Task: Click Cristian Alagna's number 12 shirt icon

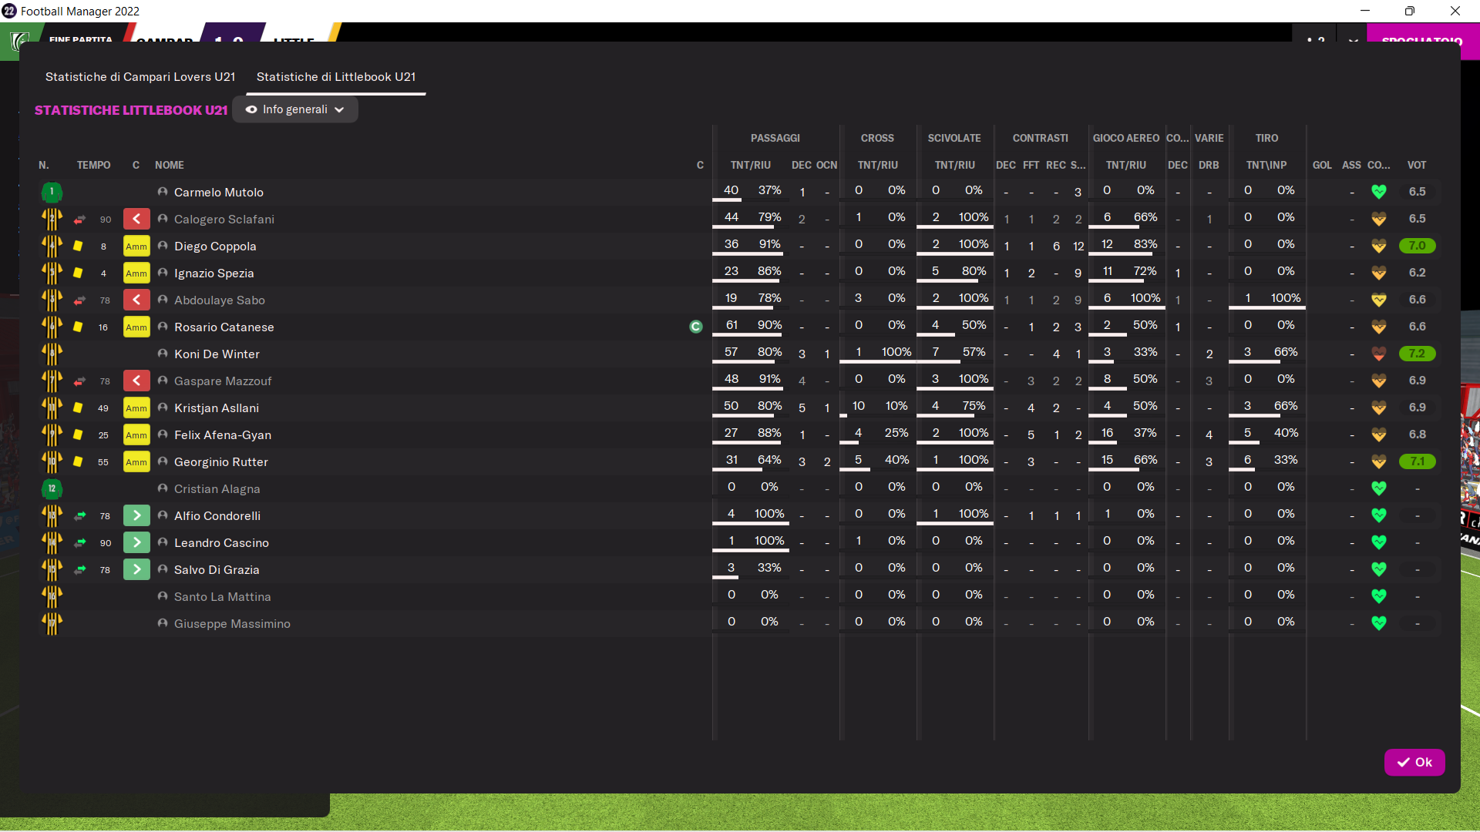Action: coord(52,489)
